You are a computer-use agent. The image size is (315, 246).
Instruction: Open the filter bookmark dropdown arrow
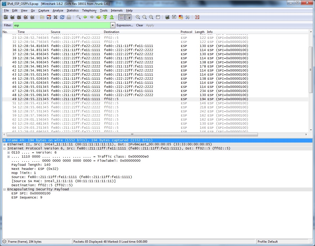pos(112,25)
